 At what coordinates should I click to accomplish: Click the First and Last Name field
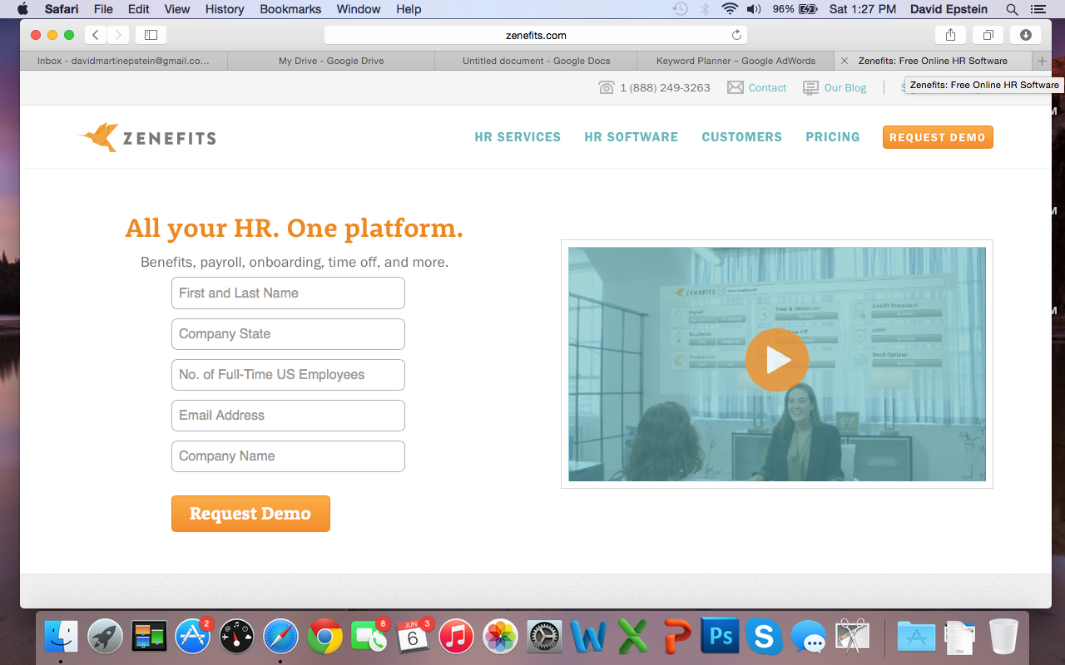point(288,293)
